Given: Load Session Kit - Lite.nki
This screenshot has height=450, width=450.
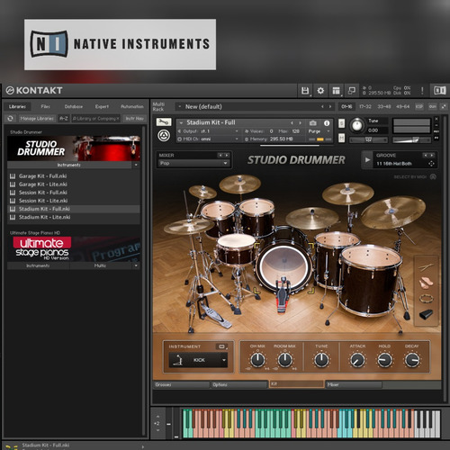Looking at the screenshot, I should [x=43, y=201].
